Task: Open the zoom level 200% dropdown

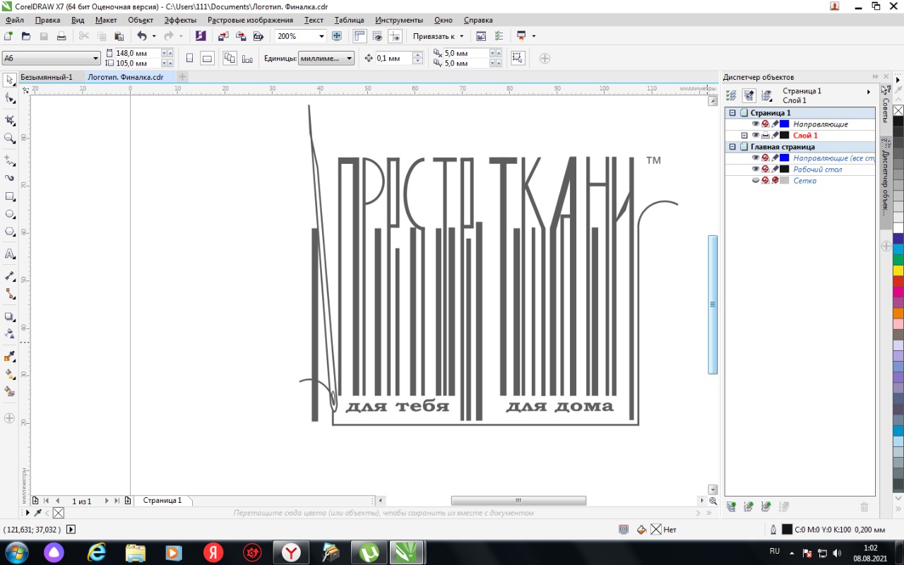Action: [x=322, y=36]
